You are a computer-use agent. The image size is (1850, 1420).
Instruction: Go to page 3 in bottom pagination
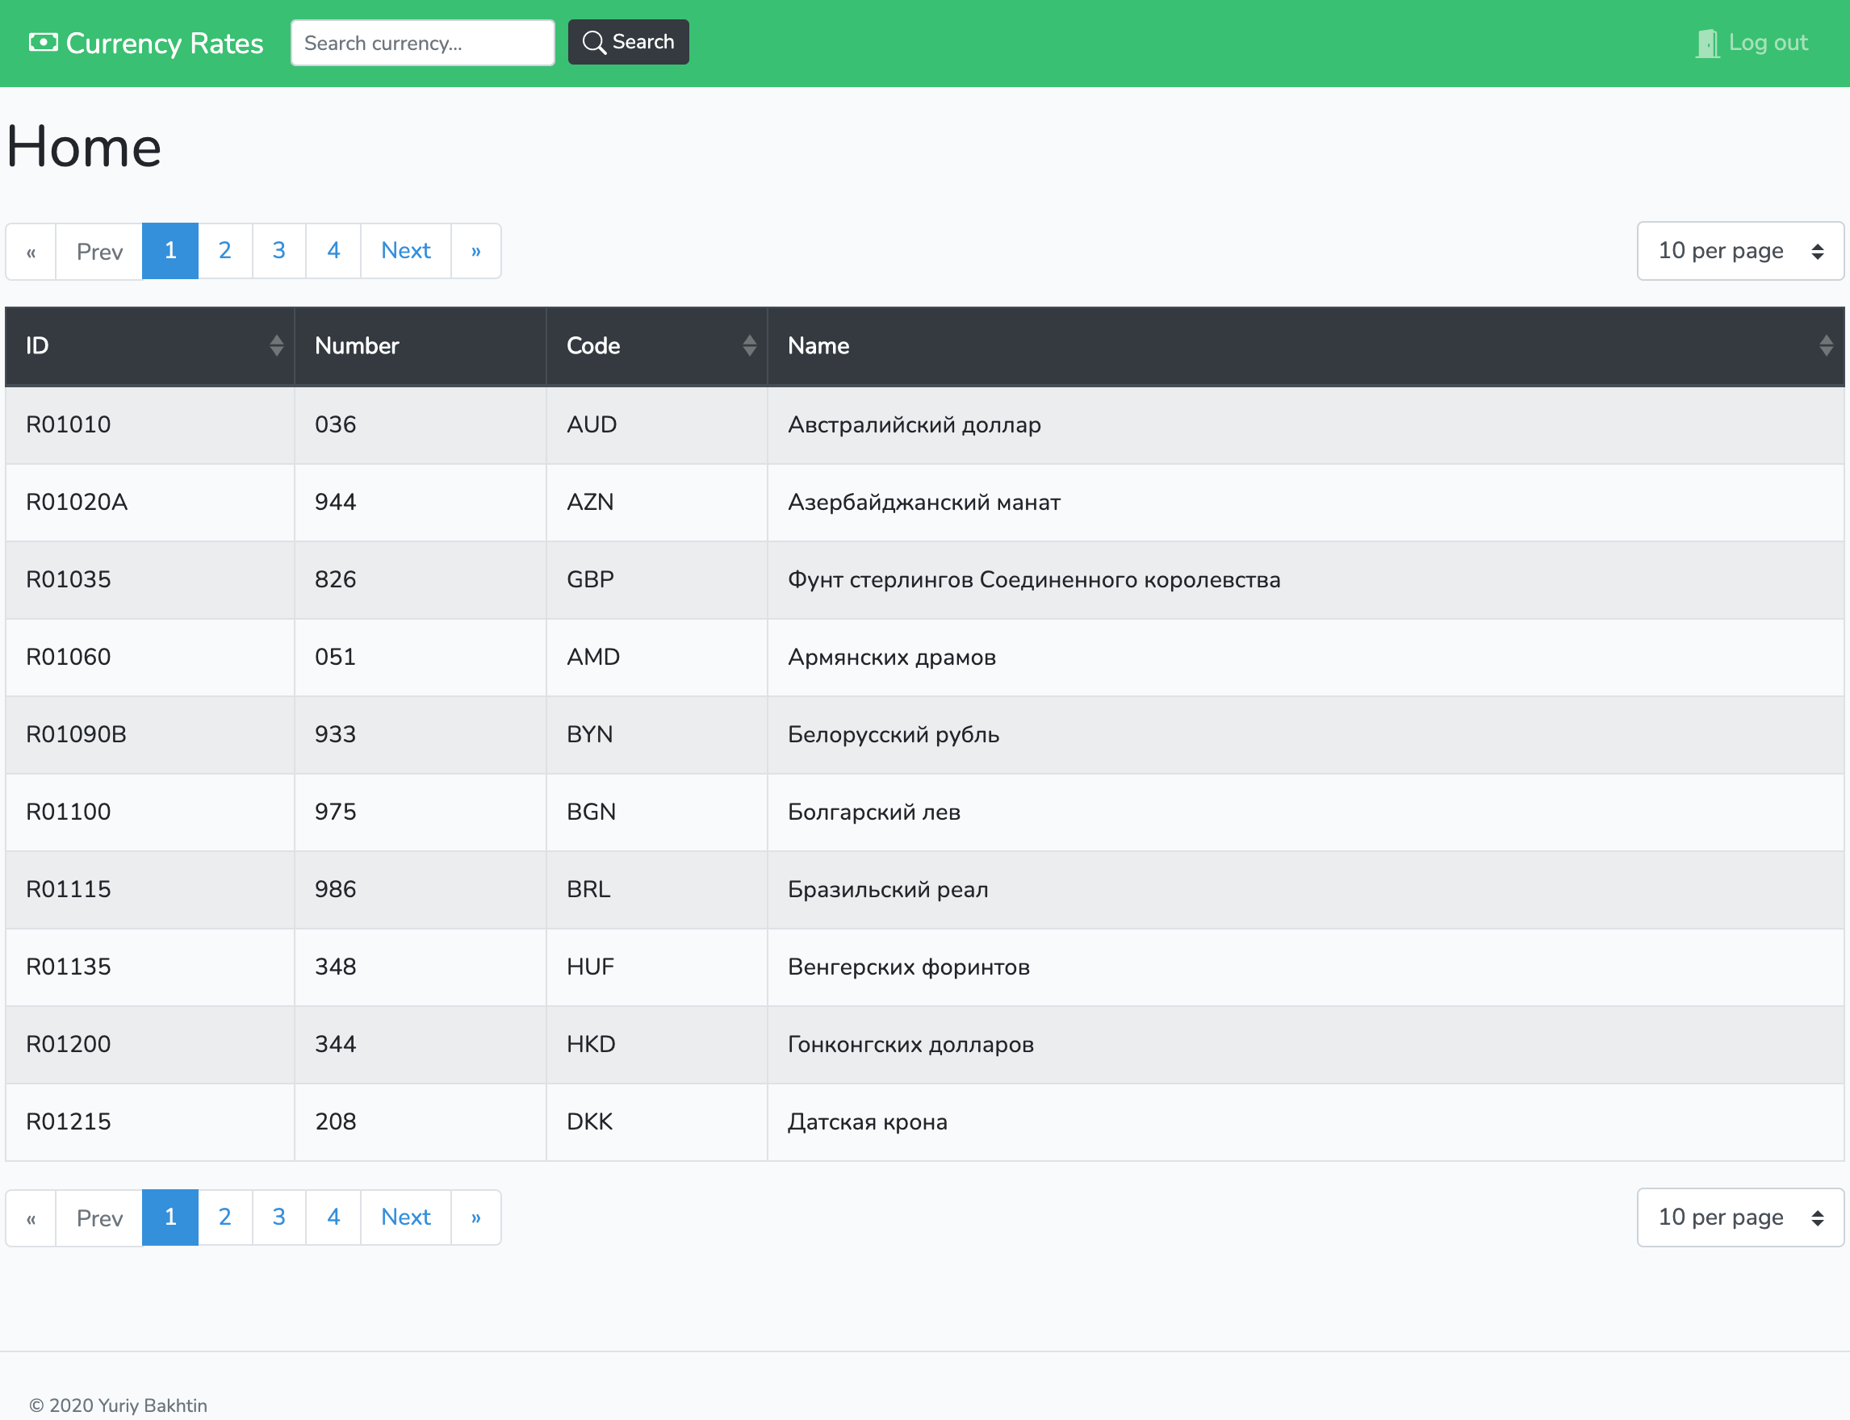click(x=278, y=1217)
